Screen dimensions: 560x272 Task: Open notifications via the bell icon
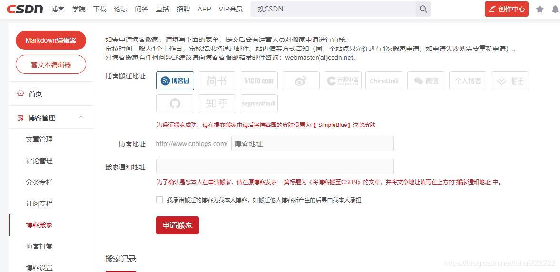point(556,10)
